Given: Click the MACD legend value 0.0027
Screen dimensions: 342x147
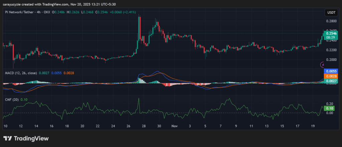Looking at the screenshot, I should (44, 73).
